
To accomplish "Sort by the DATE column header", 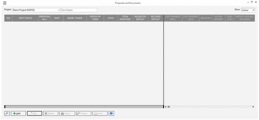I will click(x=57, y=18).
